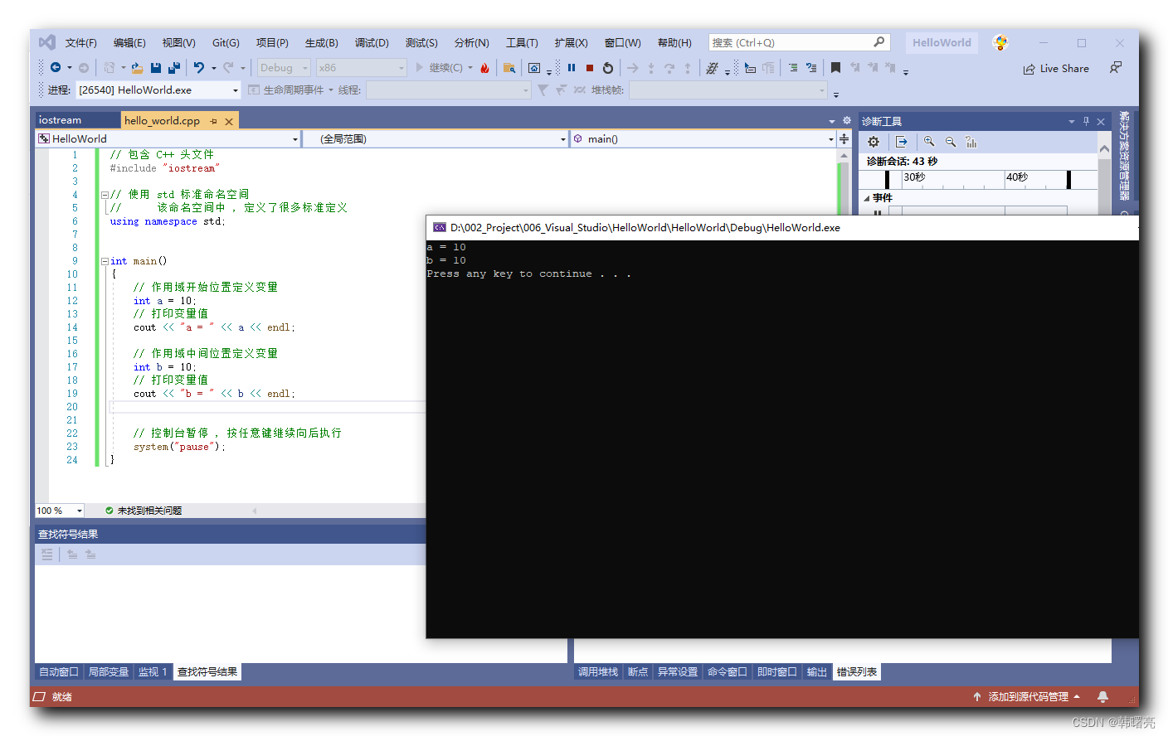Switch to 自动窗口 tab
This screenshot has width=1168, height=736.
59,672
